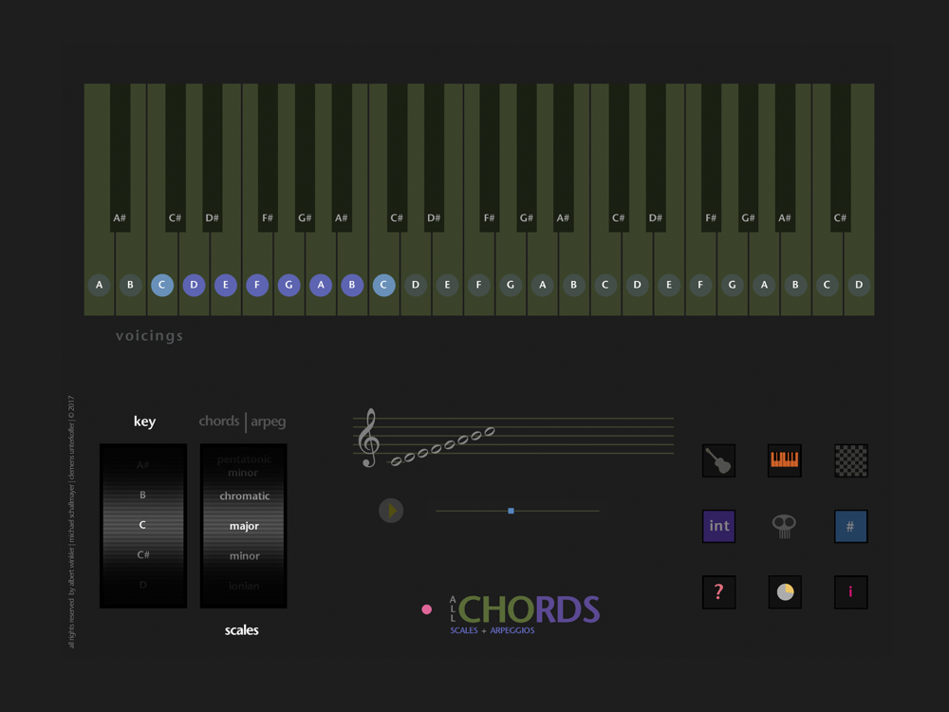Tap the highlighted purple A key
The image size is (949, 712).
coord(320,285)
